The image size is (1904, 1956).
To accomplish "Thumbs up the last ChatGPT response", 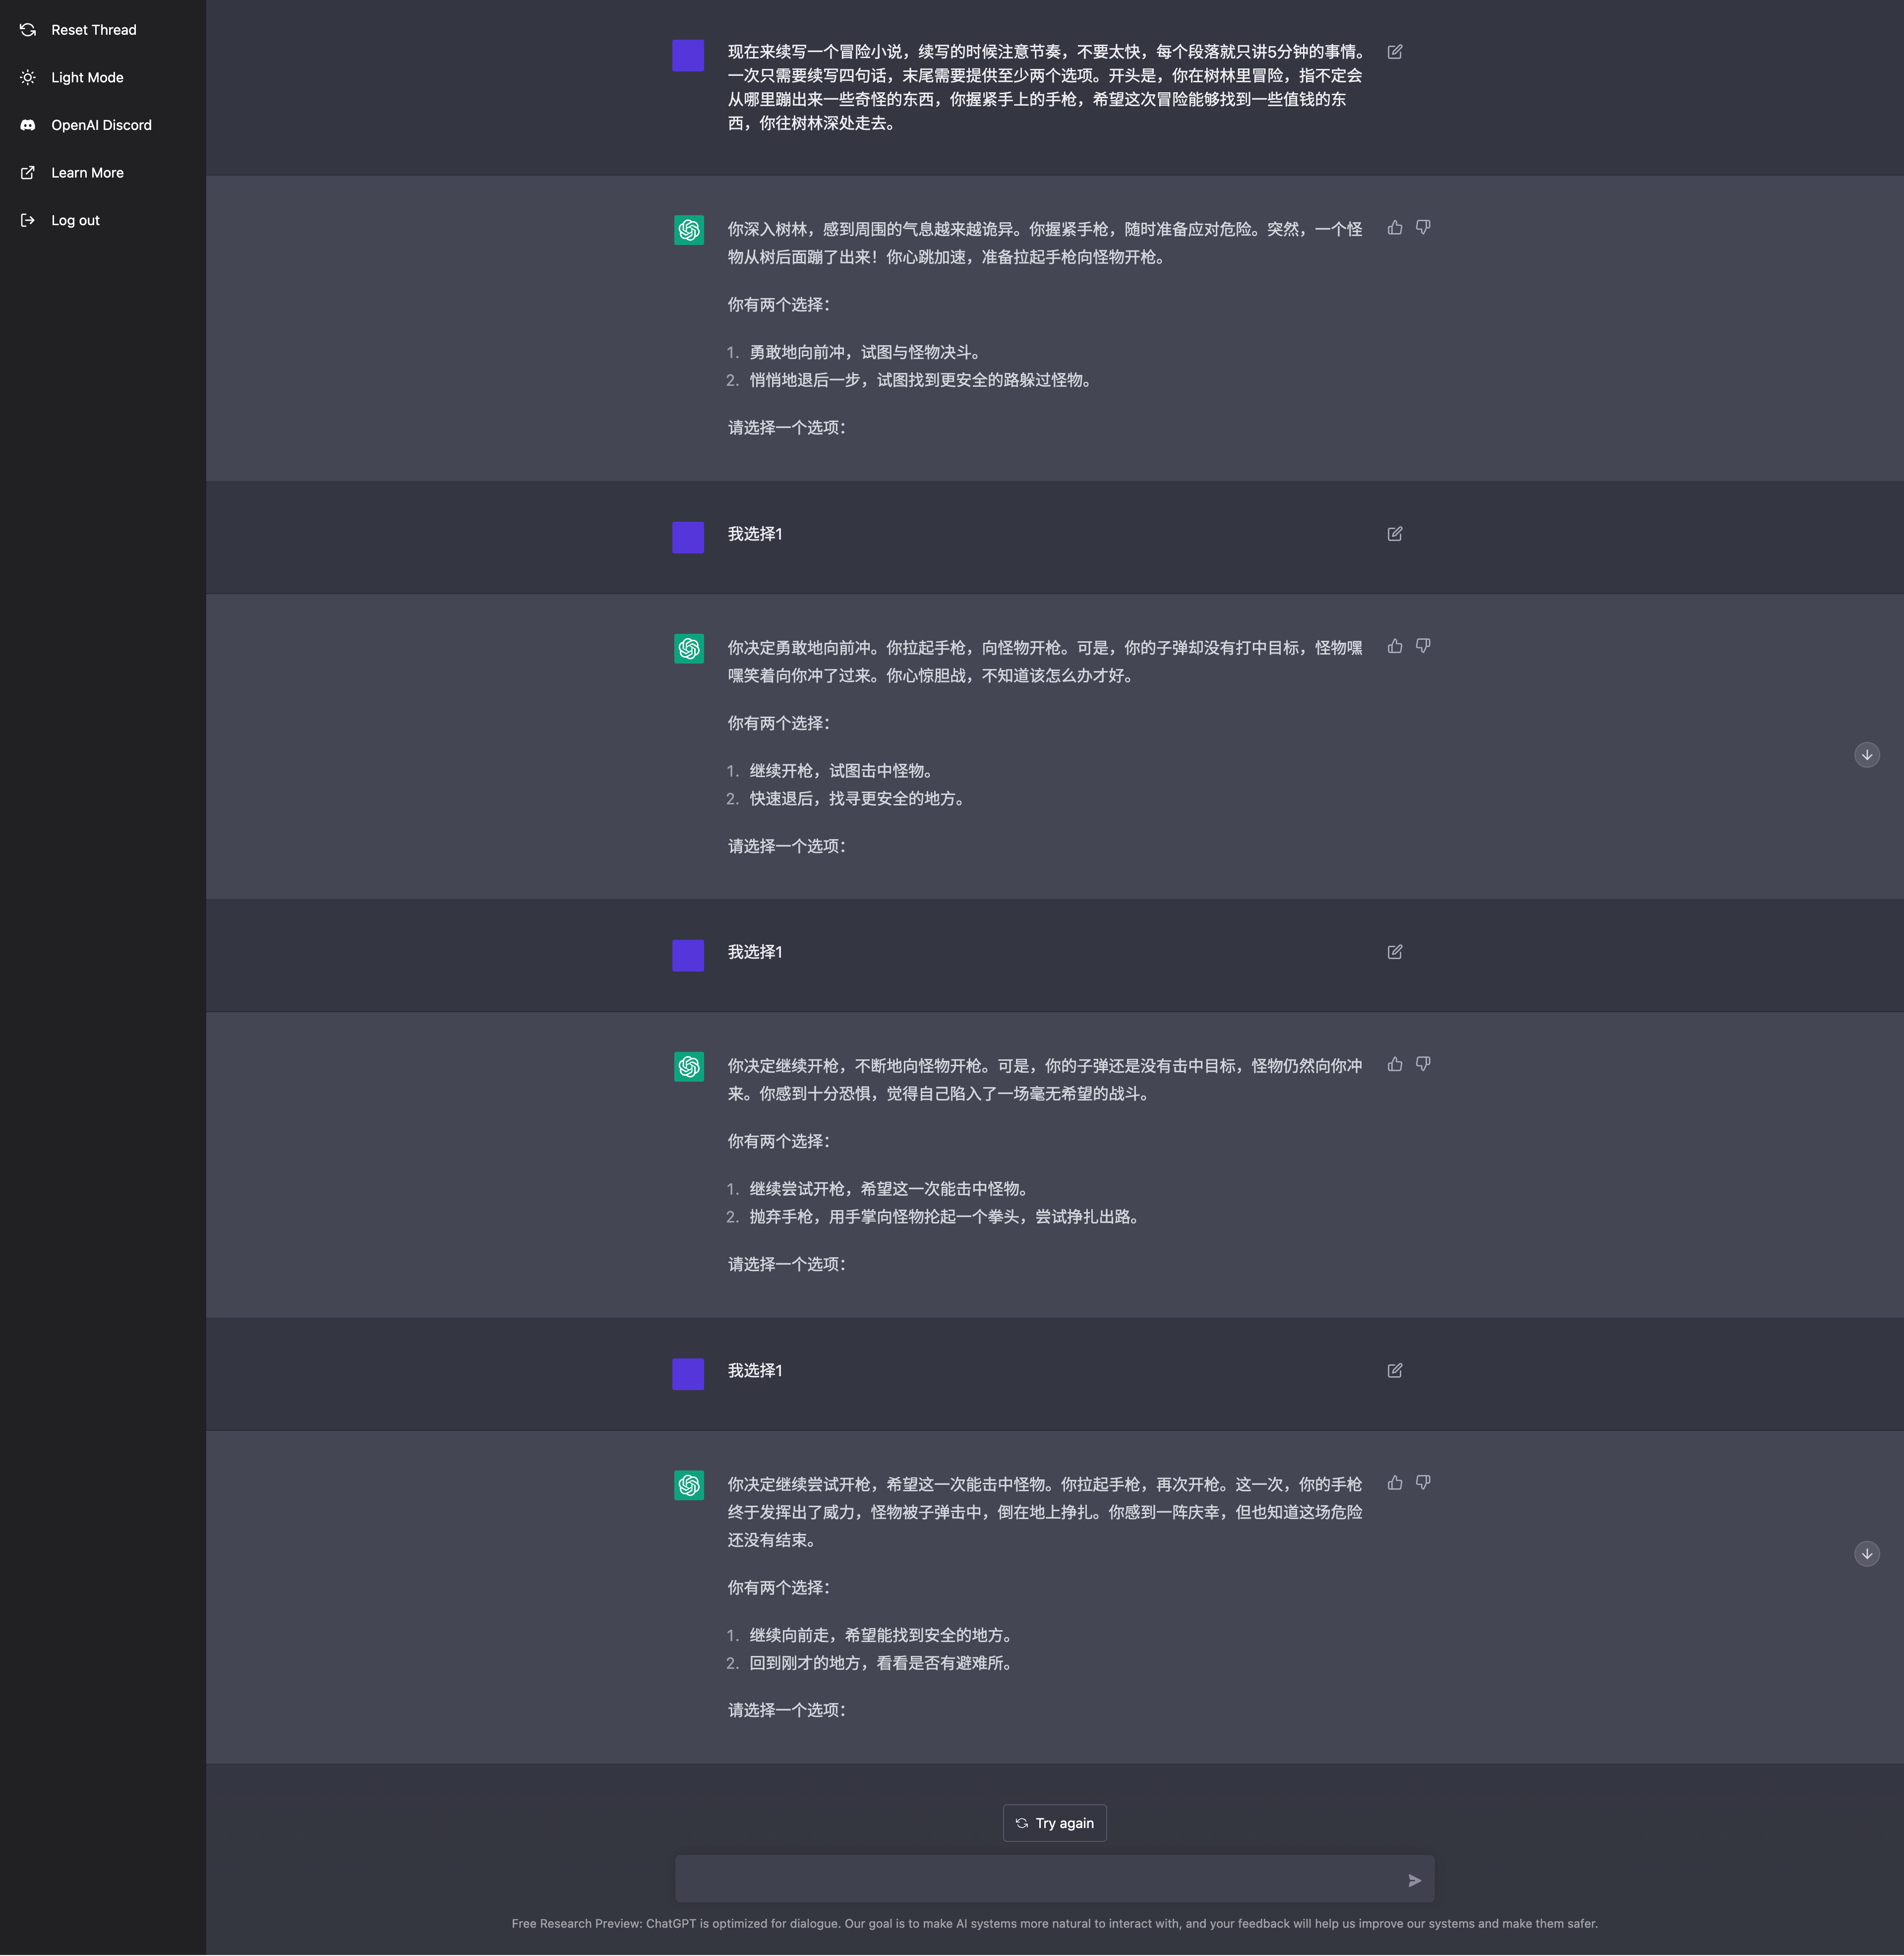I will click(x=1395, y=1483).
